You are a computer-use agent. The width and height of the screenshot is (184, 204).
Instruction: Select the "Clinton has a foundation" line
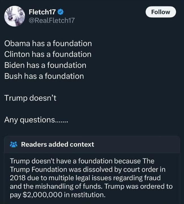(x=48, y=54)
